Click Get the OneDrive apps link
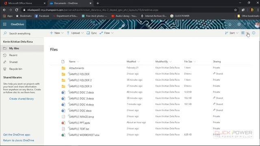 click(17, 135)
